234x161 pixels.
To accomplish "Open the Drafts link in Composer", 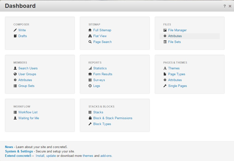I will pos(22,36).
